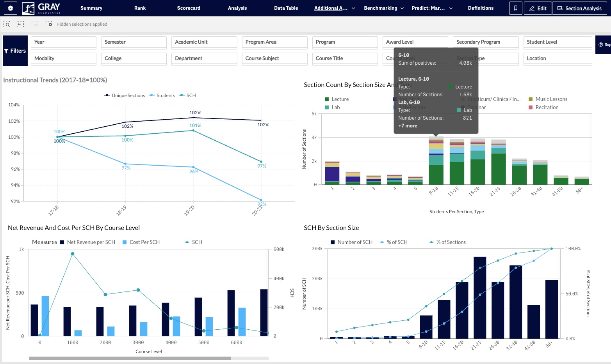
Task: Open the College filter list
Action: point(134,58)
